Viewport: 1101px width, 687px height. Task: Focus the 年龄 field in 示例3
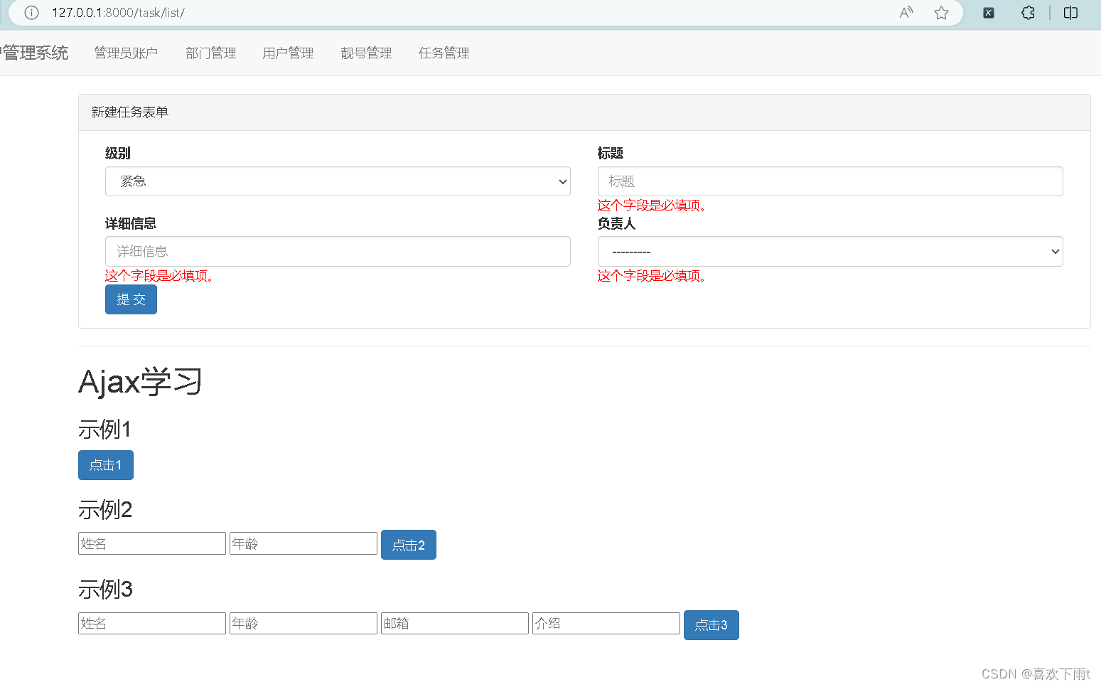pos(304,623)
